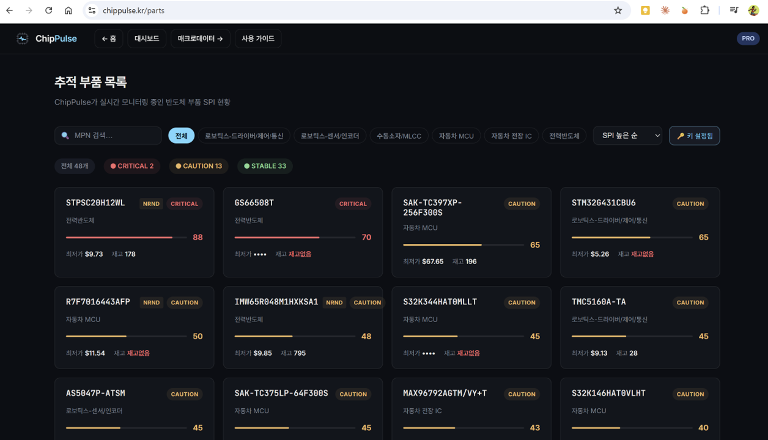Filter by 수동소자/MLCC
This screenshot has width=768, height=440.
399,136
